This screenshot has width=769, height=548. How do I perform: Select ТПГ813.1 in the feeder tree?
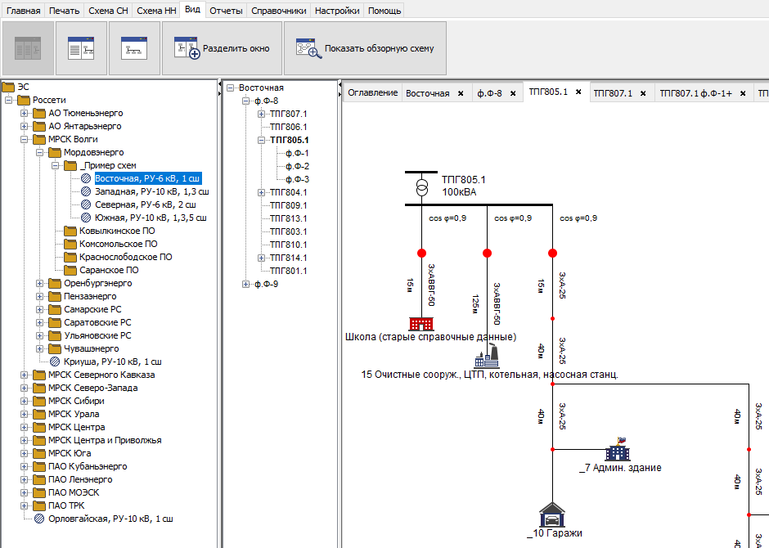(x=288, y=218)
